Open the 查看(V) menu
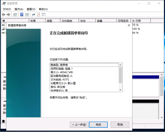This screenshot has height=132, width=165. [31, 9]
